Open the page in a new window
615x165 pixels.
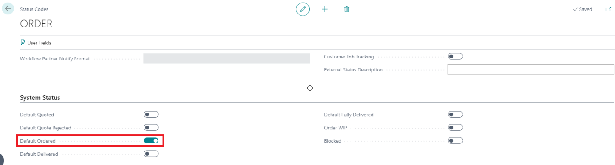[608, 9]
